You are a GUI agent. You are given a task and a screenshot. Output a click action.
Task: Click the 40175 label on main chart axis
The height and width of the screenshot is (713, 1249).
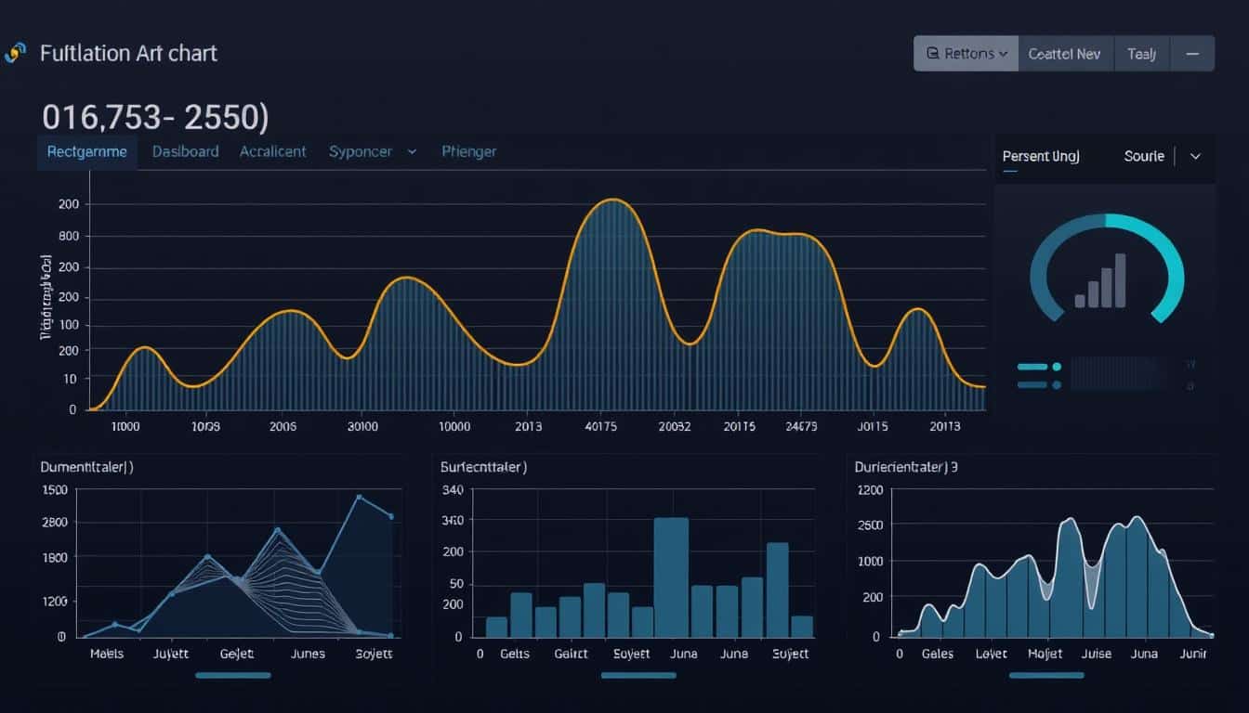tap(601, 427)
